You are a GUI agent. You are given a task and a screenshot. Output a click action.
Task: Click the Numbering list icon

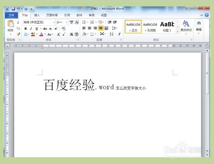click(92, 22)
